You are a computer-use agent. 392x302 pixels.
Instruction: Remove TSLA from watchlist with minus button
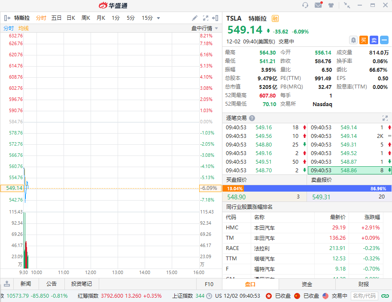(x=384, y=40)
